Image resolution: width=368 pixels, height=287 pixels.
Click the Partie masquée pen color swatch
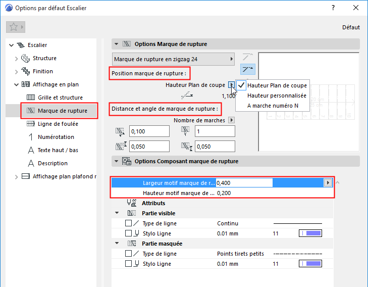(310, 264)
